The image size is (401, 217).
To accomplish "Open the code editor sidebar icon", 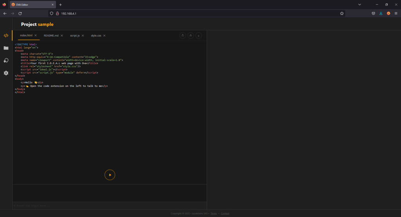I will coord(6,36).
